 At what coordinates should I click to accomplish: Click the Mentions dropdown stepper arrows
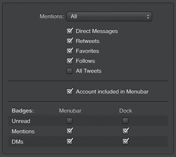point(148,16)
